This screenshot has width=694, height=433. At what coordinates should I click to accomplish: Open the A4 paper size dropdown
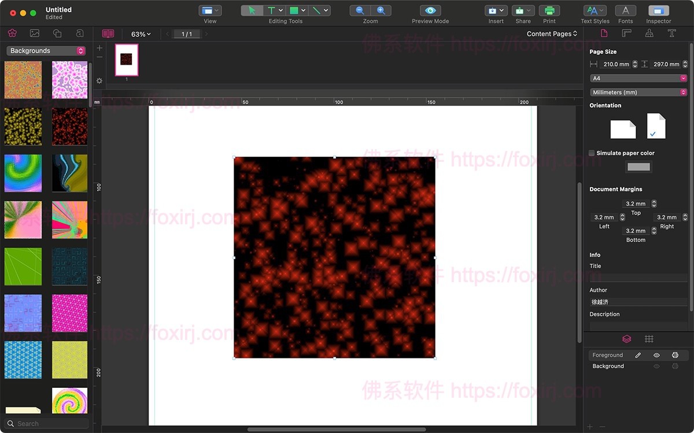[x=638, y=78]
